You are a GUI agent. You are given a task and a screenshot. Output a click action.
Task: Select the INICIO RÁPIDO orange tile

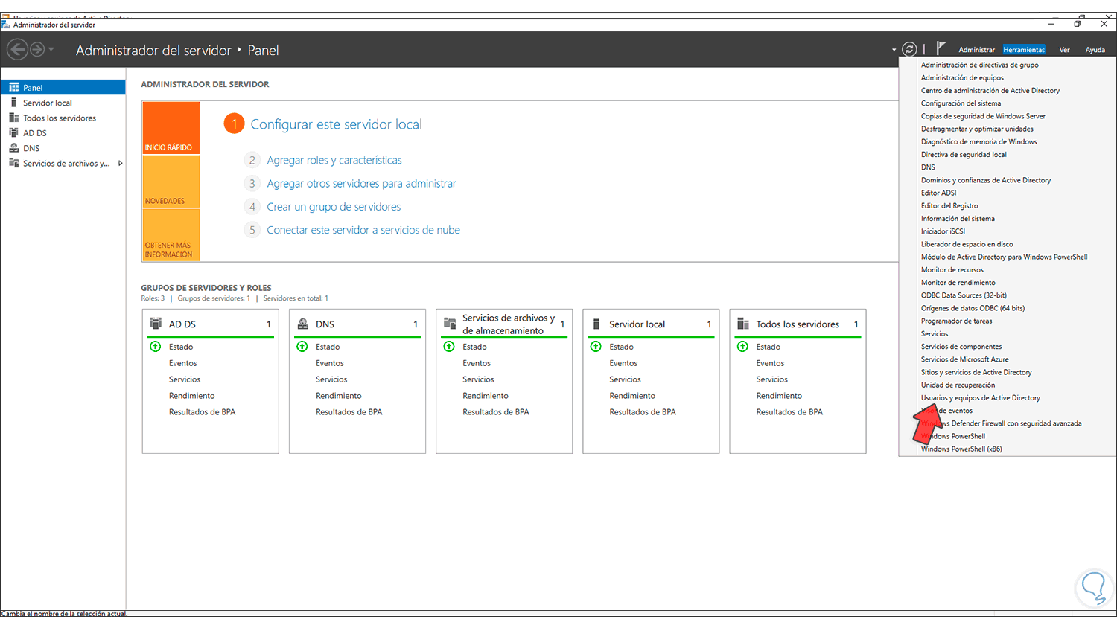pos(171,128)
